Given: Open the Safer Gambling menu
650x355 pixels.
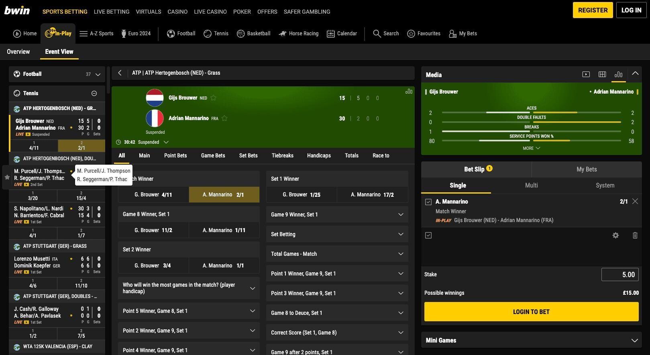Looking at the screenshot, I should tap(307, 12).
